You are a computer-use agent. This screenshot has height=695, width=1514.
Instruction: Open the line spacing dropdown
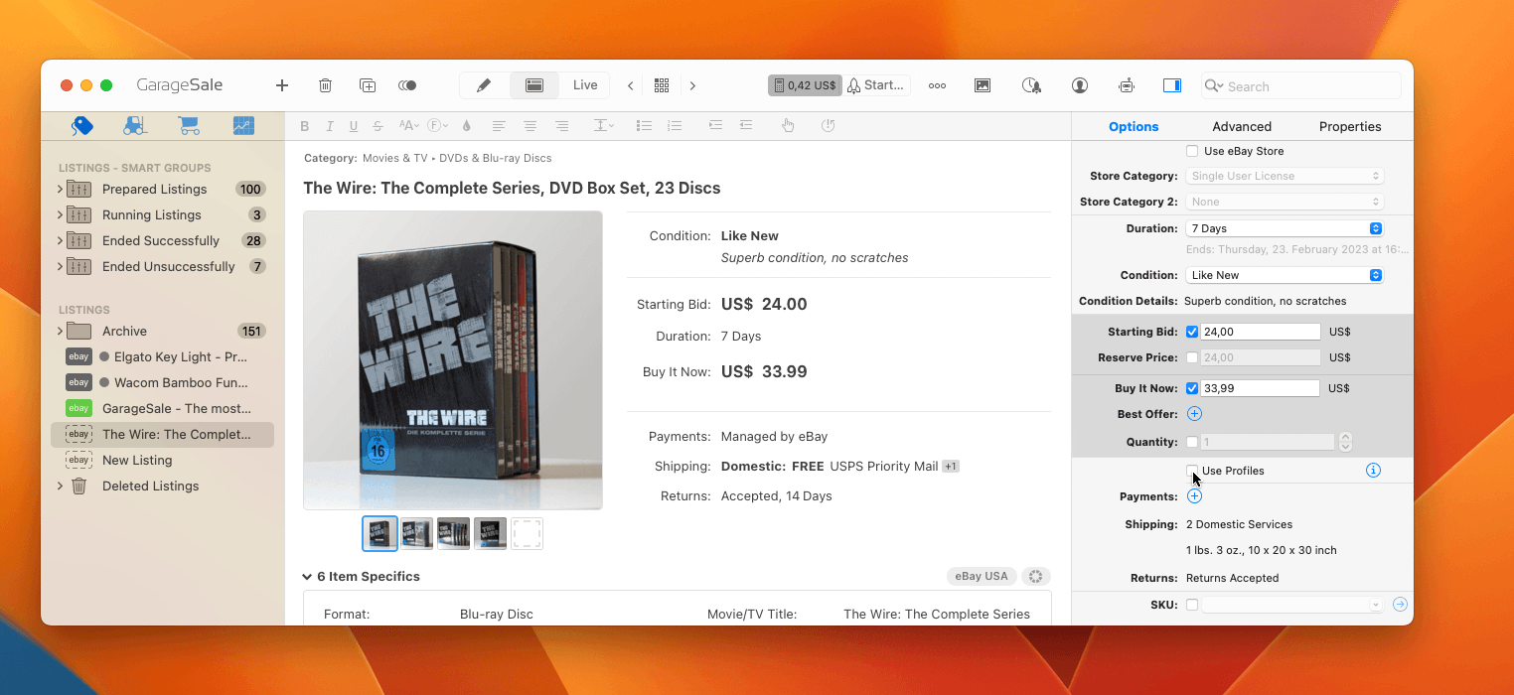coord(604,126)
